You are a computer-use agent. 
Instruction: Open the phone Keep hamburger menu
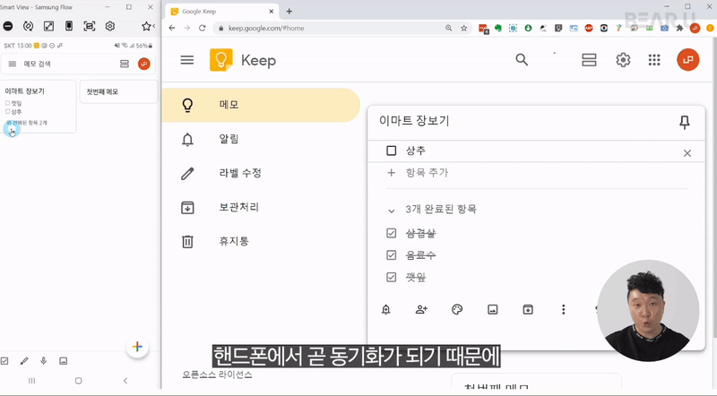(13, 64)
